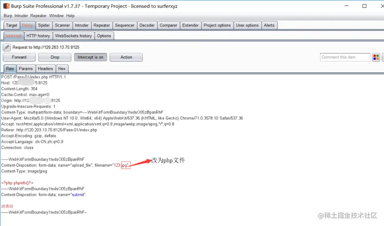The width and height of the screenshot is (384, 226).
Task: Click the POST /Pass-01/index.php request line
Action: (x=34, y=77)
